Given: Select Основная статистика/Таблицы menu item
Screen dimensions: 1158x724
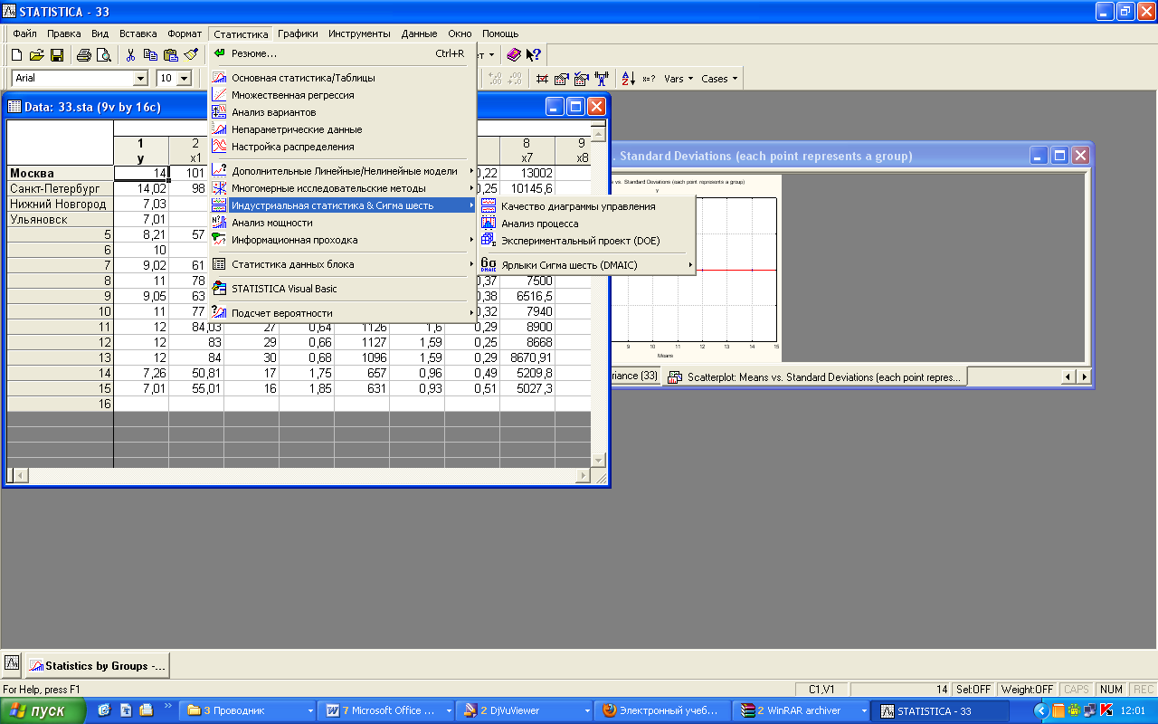Looking at the screenshot, I should pyautogui.click(x=343, y=78).
